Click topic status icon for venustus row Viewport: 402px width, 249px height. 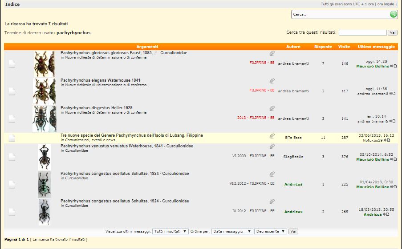tap(12, 157)
